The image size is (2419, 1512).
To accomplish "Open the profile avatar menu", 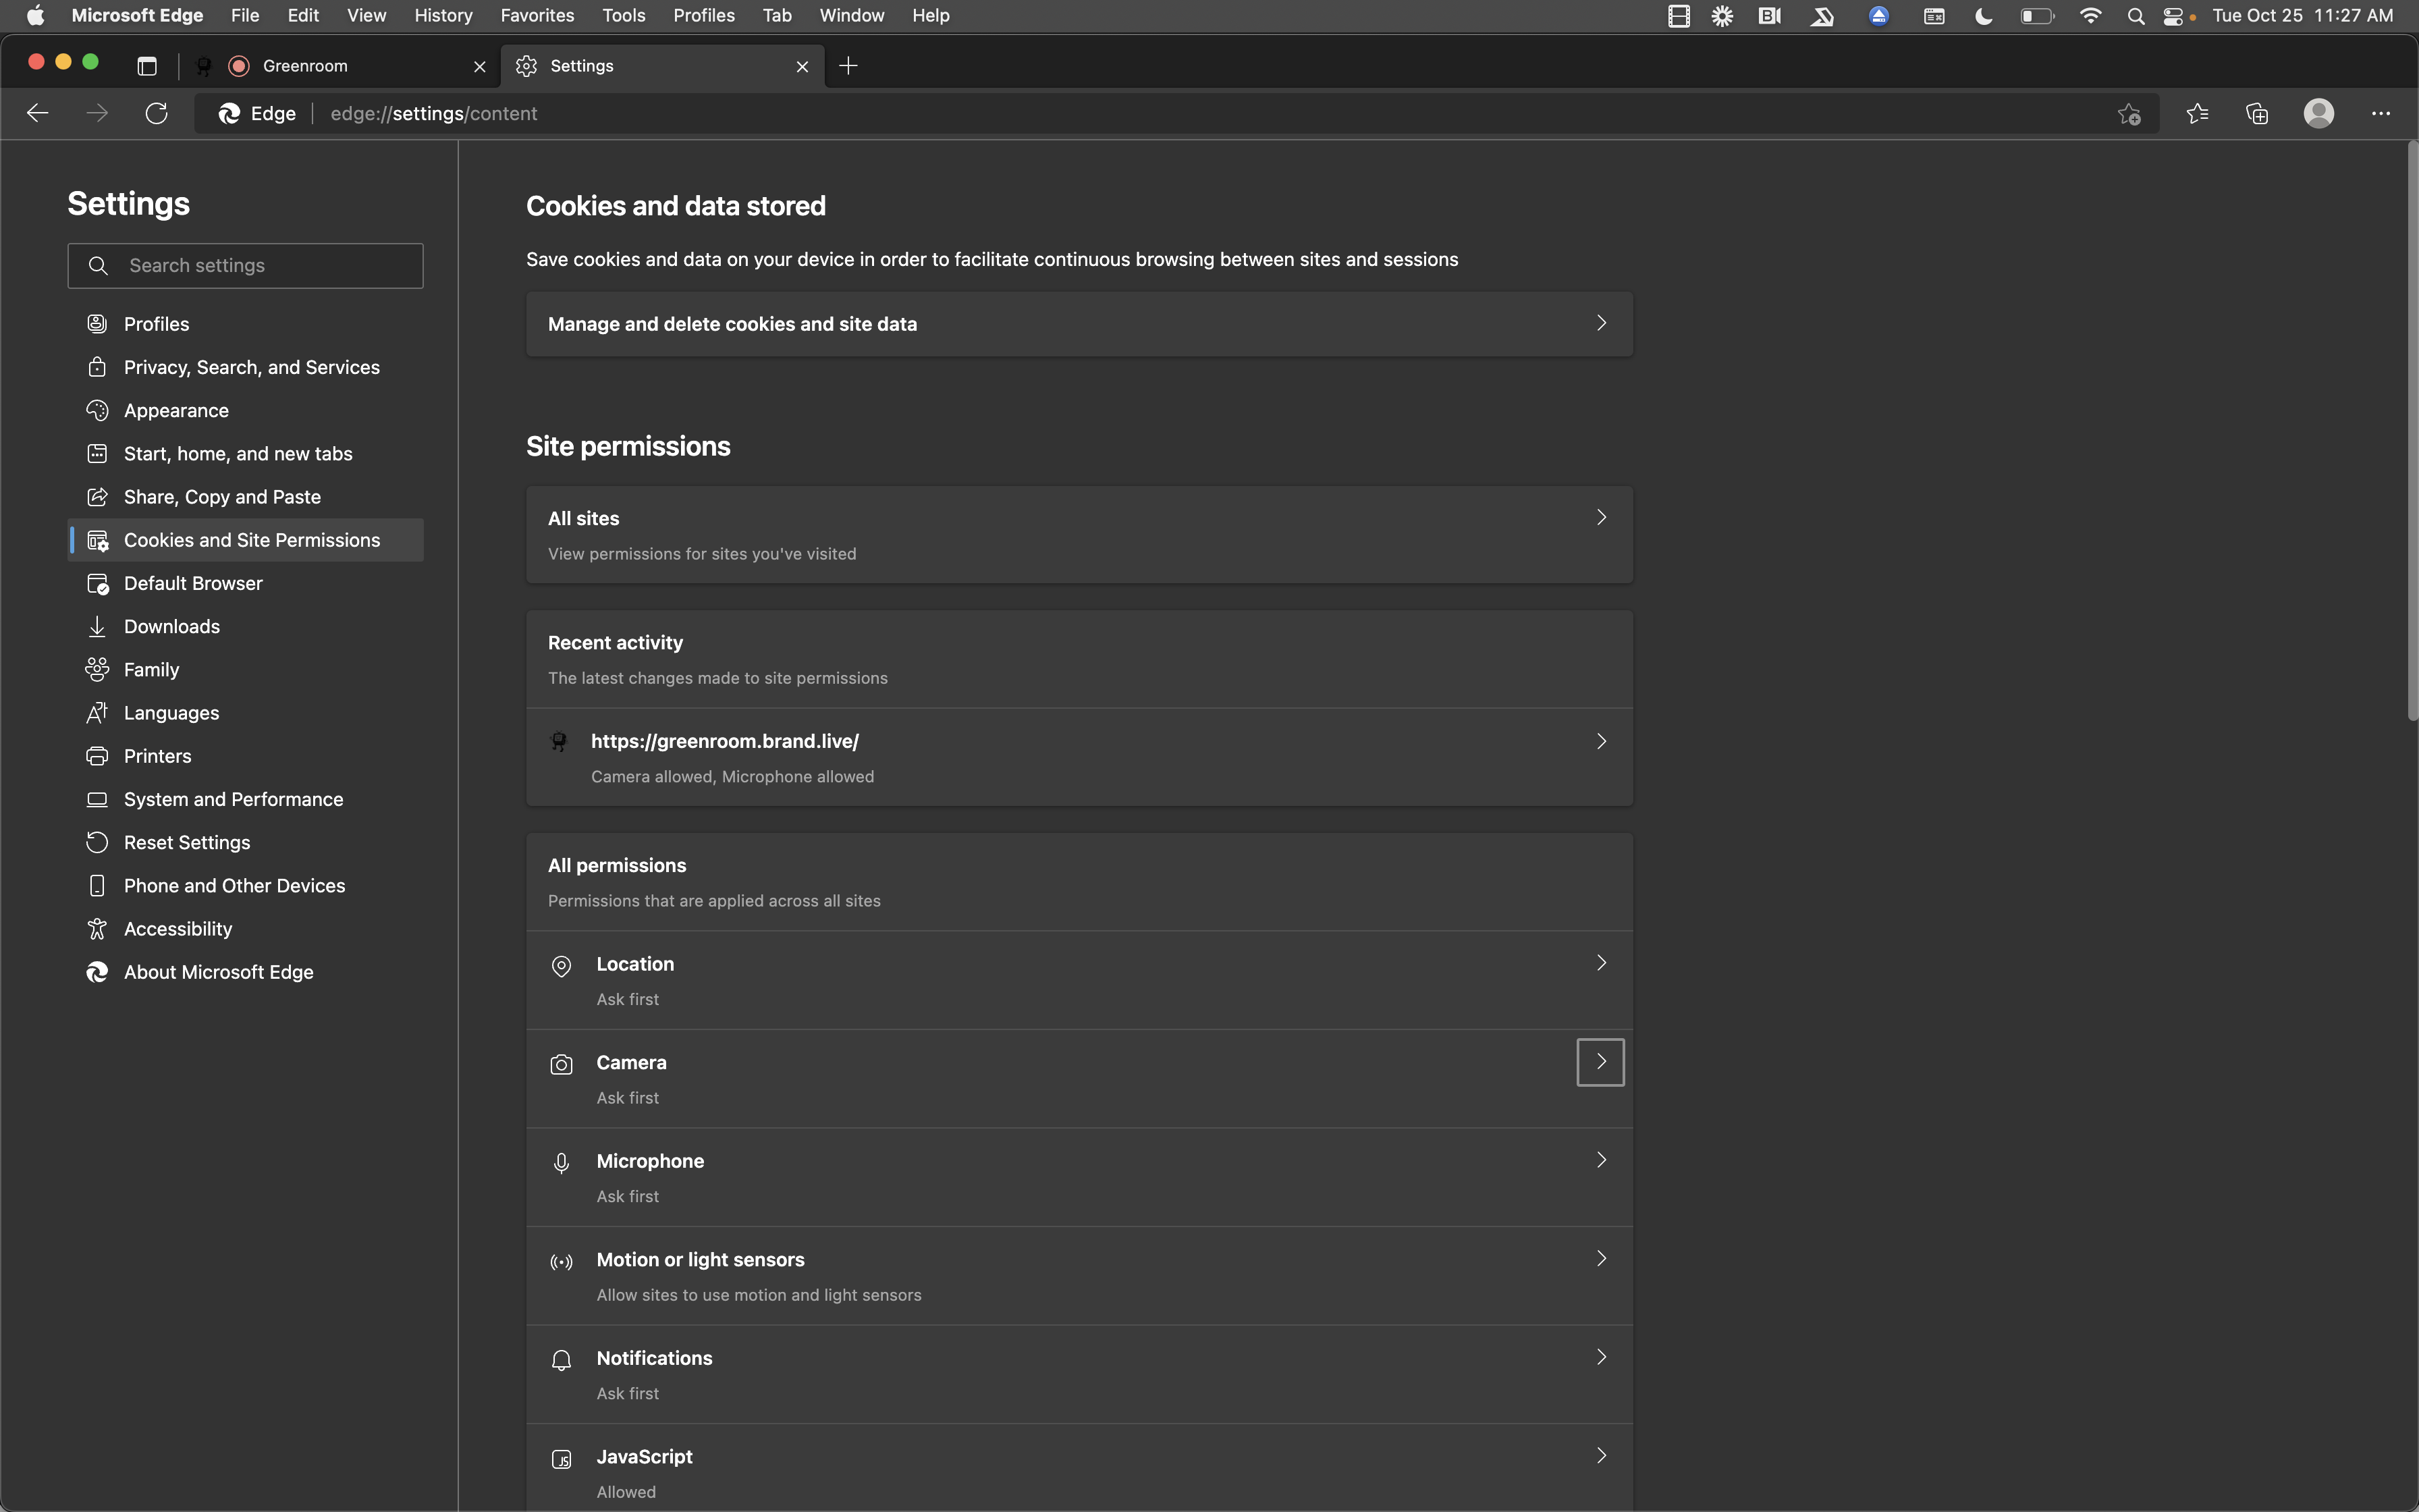I will [x=2319, y=113].
